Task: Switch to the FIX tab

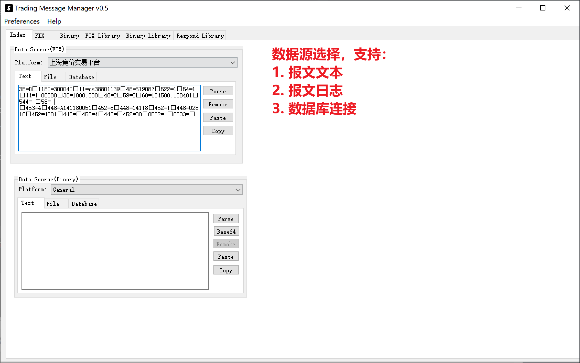Action: (40, 36)
